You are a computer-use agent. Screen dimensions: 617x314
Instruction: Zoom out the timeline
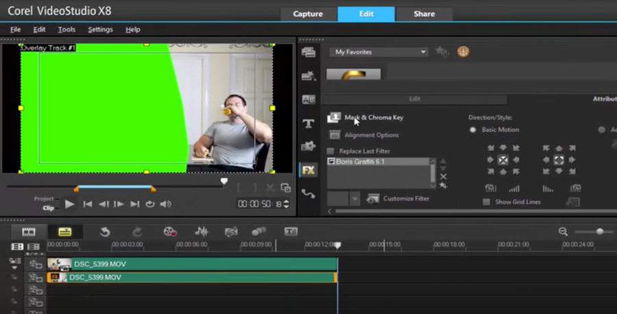pos(563,232)
